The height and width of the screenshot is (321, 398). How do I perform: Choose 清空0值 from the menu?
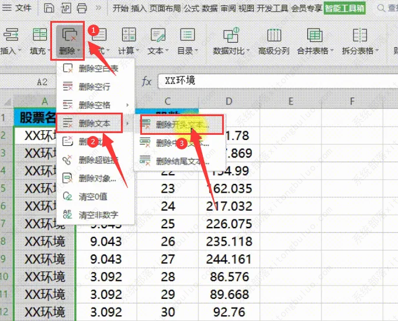pos(95,197)
